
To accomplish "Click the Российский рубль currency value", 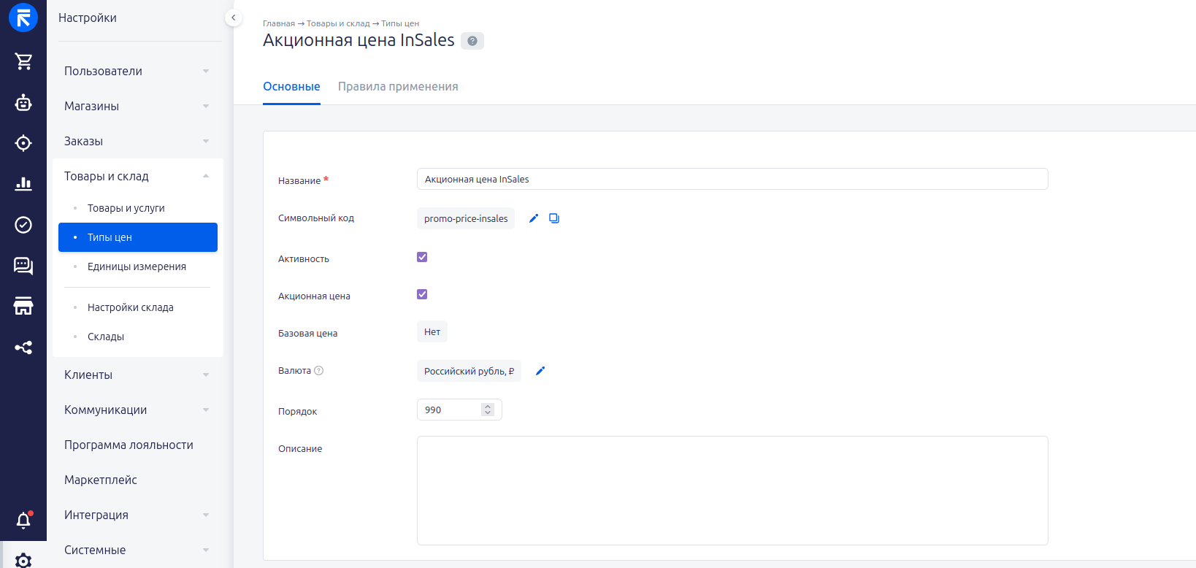I will 469,371.
